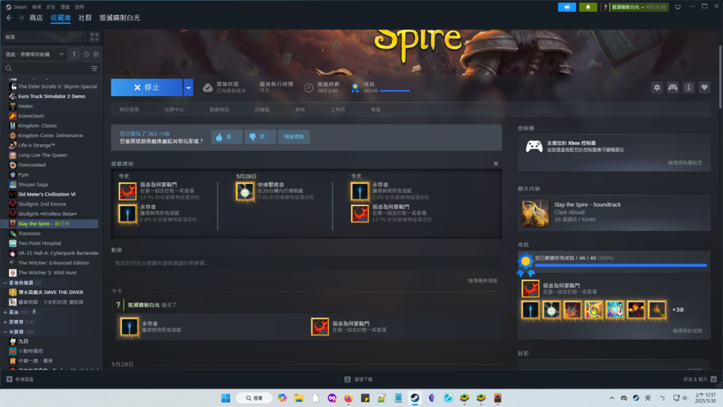Open the dropdown arrow beside Stop
723x407 pixels.
(x=188, y=87)
